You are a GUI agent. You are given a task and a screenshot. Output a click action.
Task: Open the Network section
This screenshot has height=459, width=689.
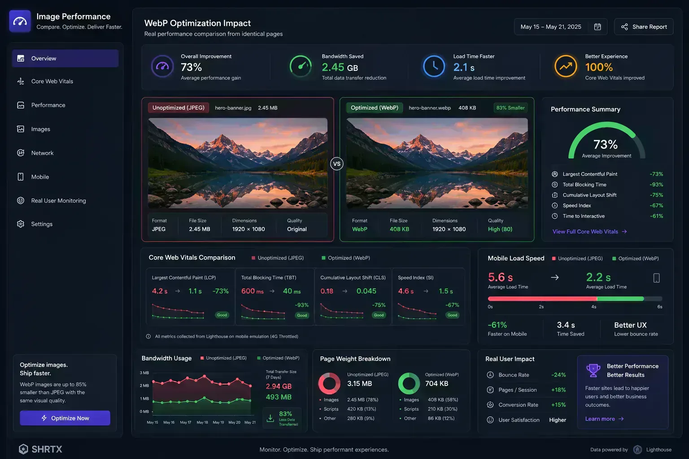pyautogui.click(x=65, y=153)
